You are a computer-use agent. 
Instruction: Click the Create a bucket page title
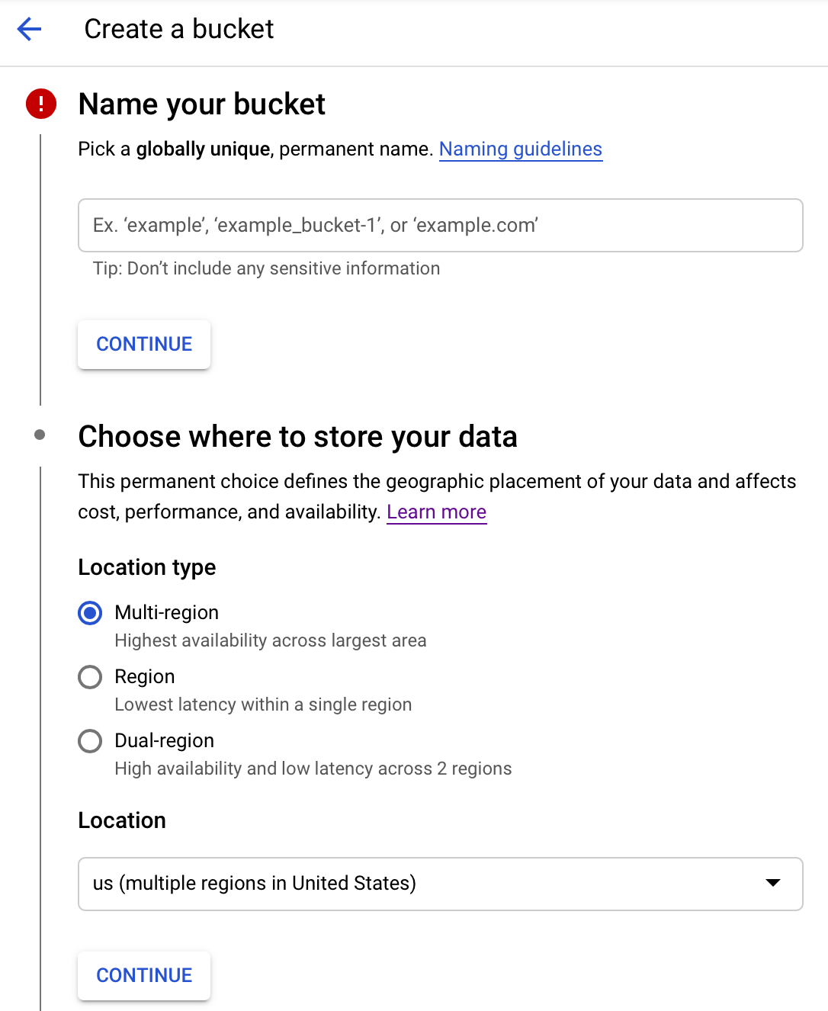[178, 29]
